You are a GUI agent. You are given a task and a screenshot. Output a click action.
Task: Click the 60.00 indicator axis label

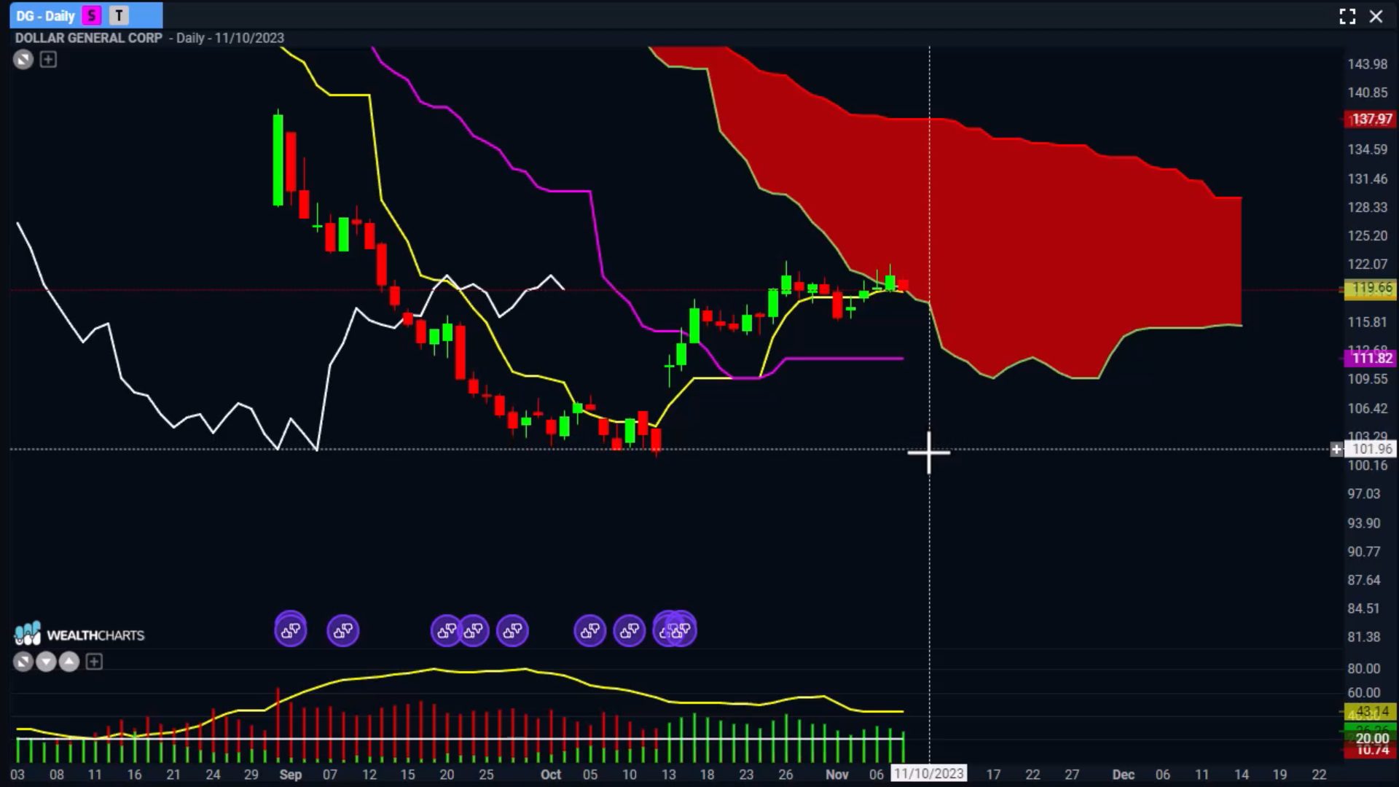click(x=1364, y=693)
